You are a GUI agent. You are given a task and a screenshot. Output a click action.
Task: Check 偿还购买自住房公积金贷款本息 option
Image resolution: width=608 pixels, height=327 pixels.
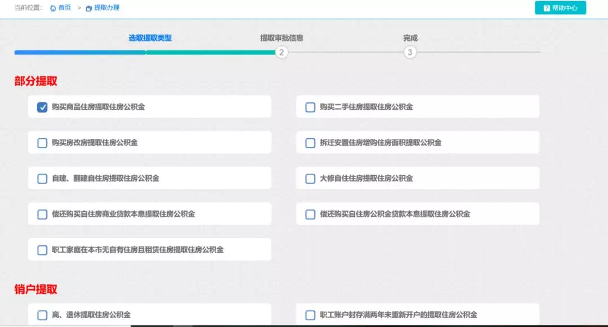tap(310, 214)
